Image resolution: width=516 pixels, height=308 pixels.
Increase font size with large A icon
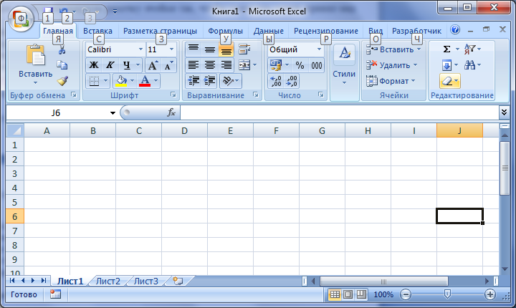pos(153,65)
